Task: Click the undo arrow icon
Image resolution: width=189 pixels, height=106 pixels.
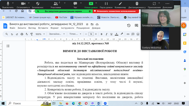Action: [12, 34]
